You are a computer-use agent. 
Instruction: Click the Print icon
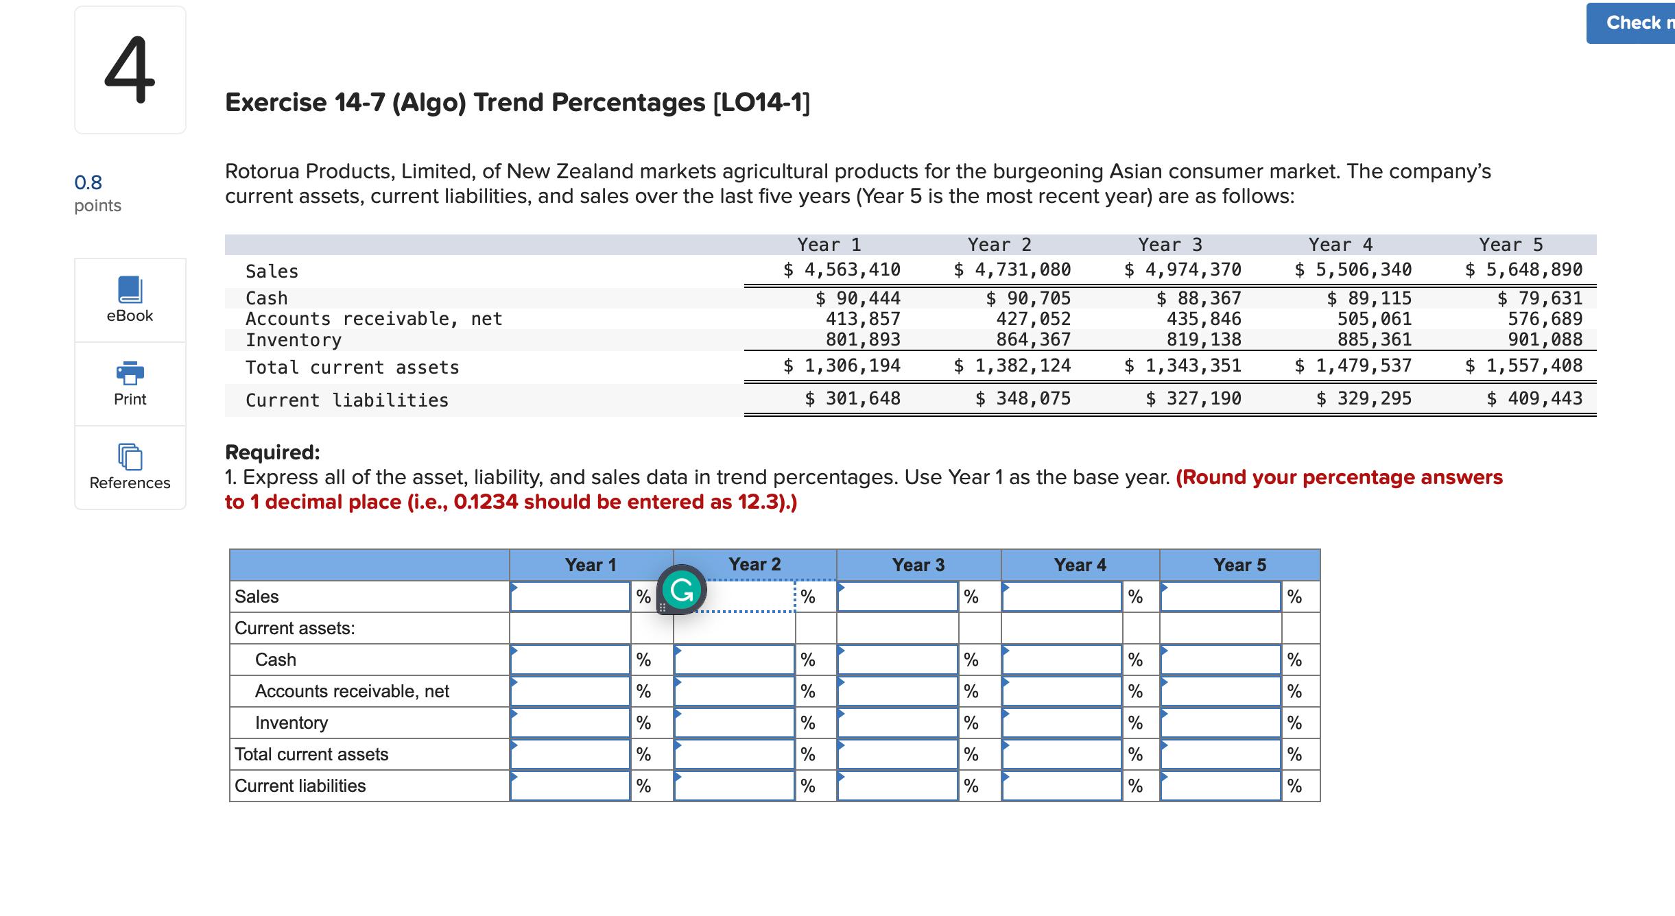point(129,374)
